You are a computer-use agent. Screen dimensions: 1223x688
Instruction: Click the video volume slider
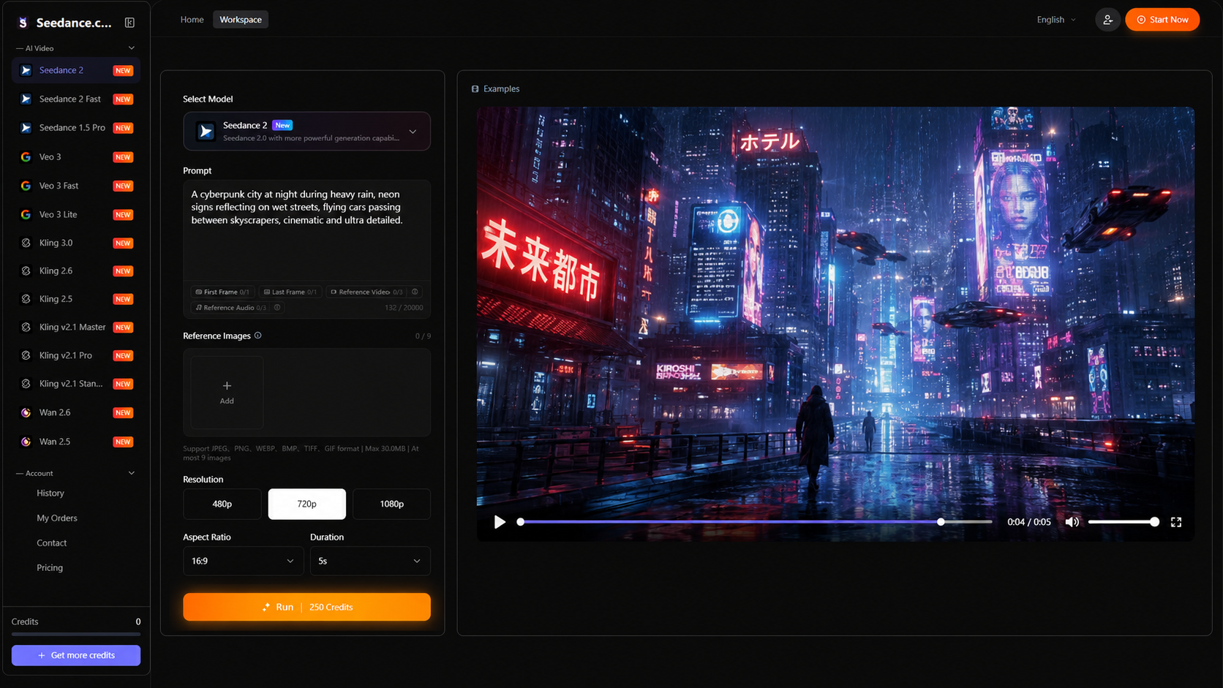tap(1122, 522)
